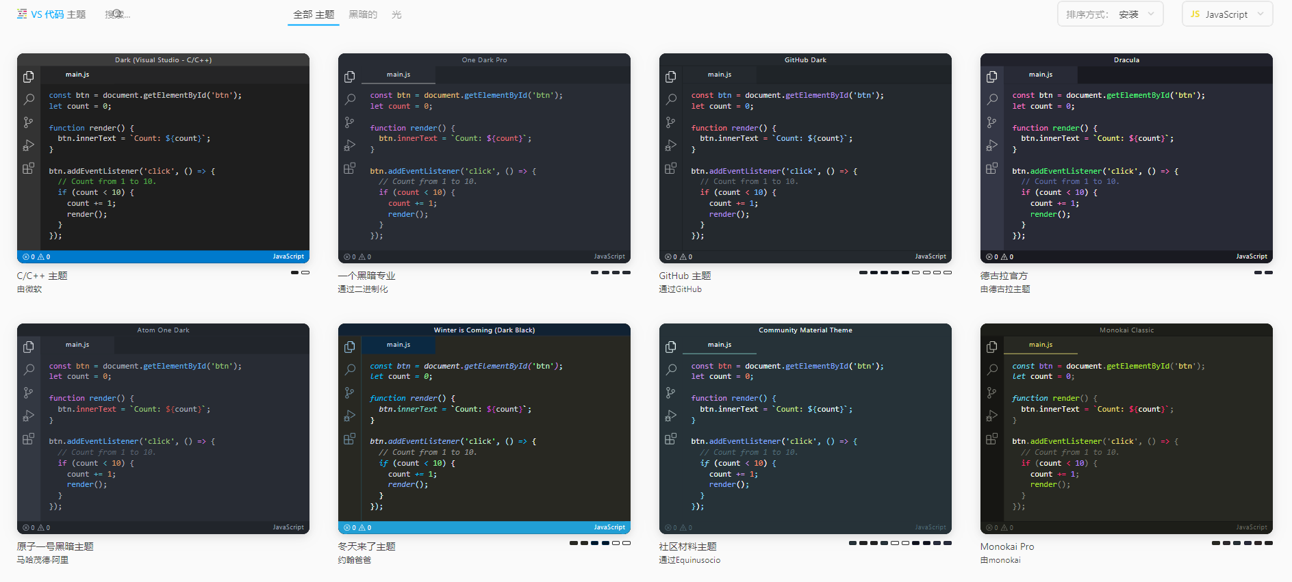Select the outlined light variant dot under C/C++ 主题

click(x=305, y=272)
